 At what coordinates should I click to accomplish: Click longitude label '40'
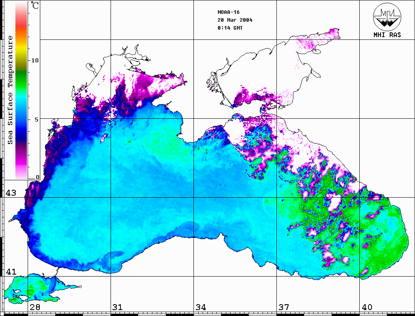pyautogui.click(x=367, y=307)
